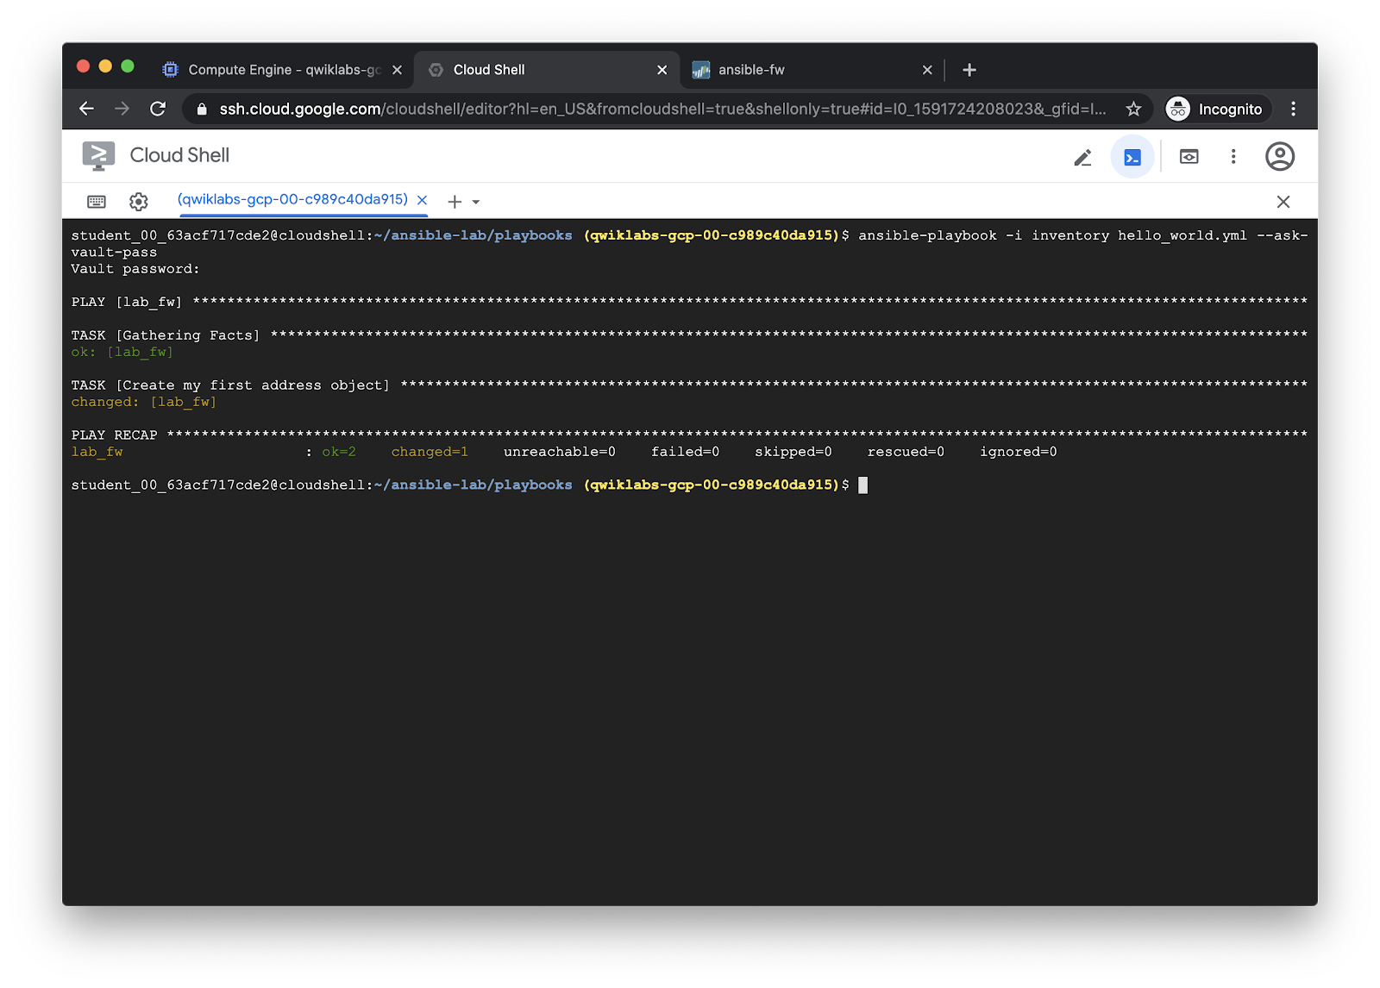
Task: Go forward in browser history
Action: pos(122,109)
